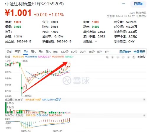152x135 pixels.
Task: Pan chart left with the left chevron
Action: tap(123, 57)
